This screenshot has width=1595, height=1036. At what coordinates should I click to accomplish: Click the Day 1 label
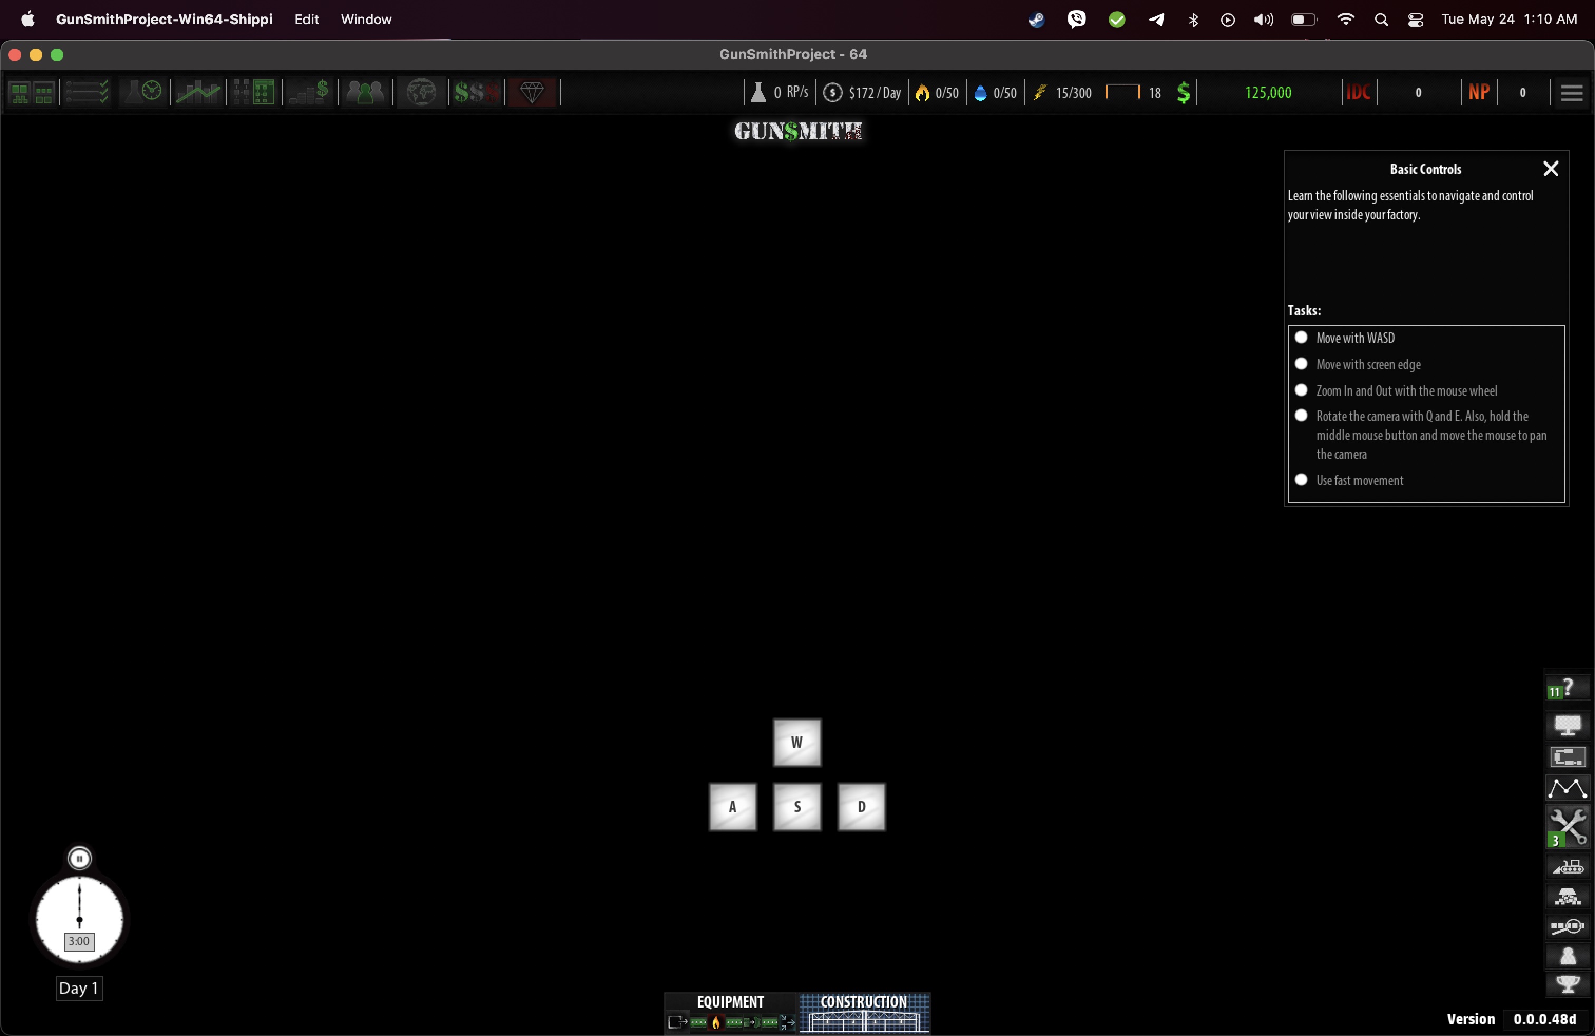(x=79, y=989)
